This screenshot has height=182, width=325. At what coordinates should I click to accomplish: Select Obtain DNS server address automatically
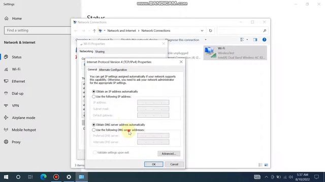93,125
